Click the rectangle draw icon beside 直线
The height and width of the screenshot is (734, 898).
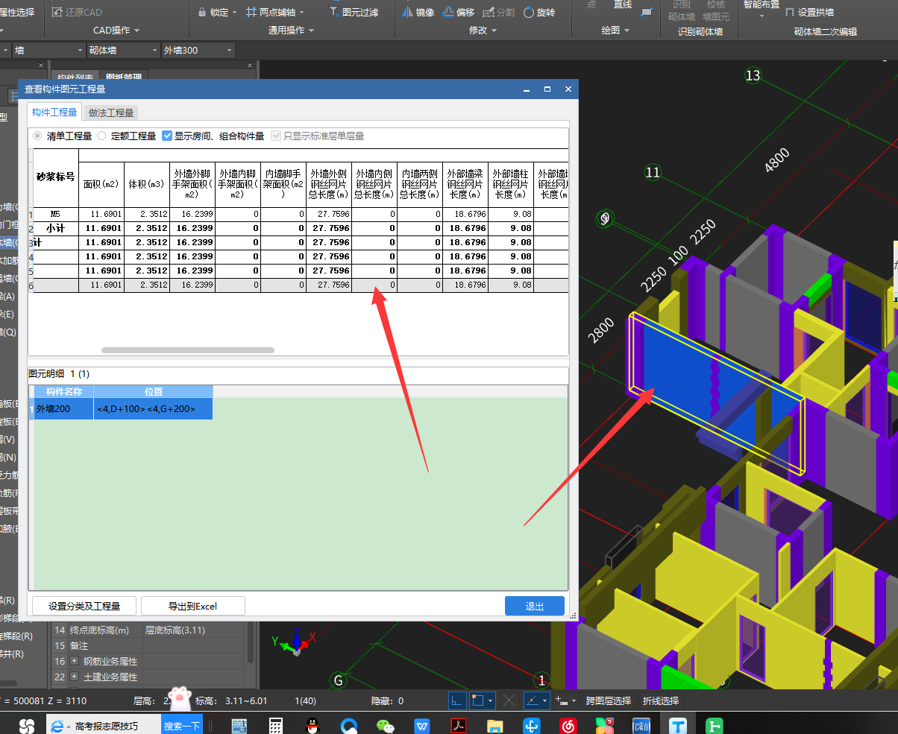(x=647, y=10)
